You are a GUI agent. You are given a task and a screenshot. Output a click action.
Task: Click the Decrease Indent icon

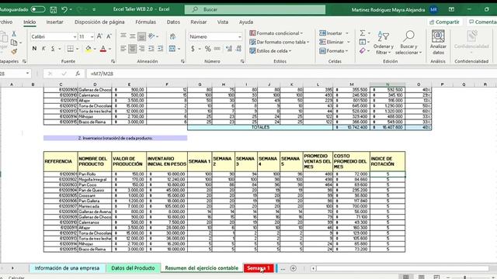pyautogui.click(x=151, y=49)
